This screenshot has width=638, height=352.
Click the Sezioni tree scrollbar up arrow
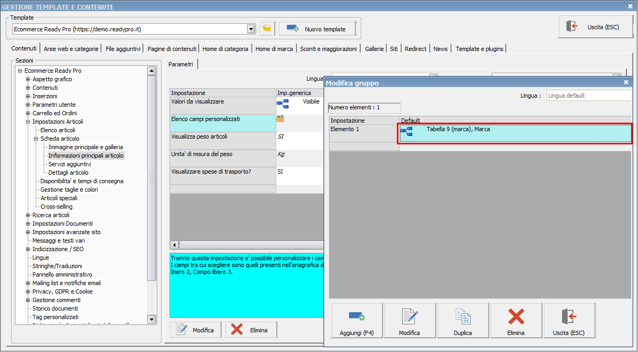tap(151, 71)
